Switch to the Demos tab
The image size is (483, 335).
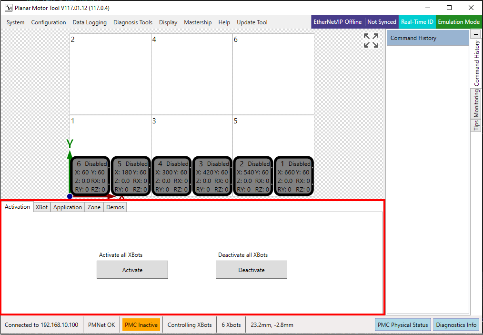point(114,207)
